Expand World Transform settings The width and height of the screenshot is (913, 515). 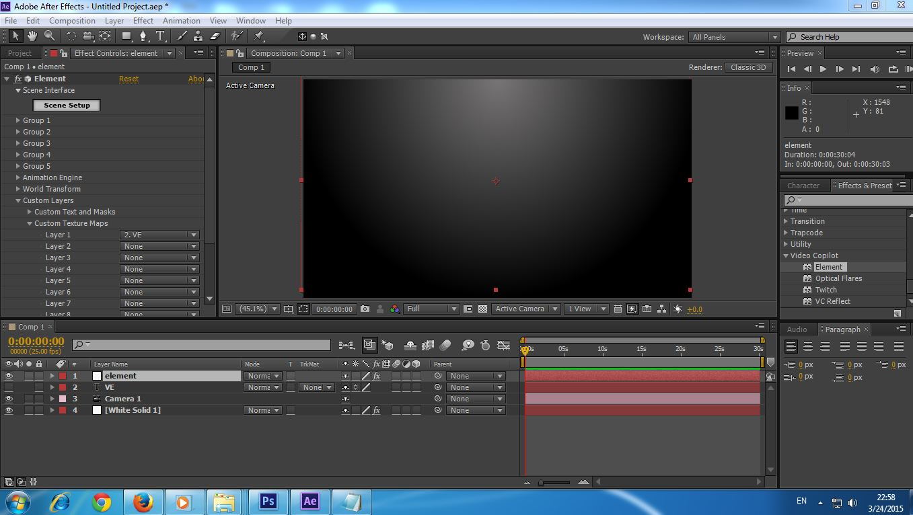[18, 189]
